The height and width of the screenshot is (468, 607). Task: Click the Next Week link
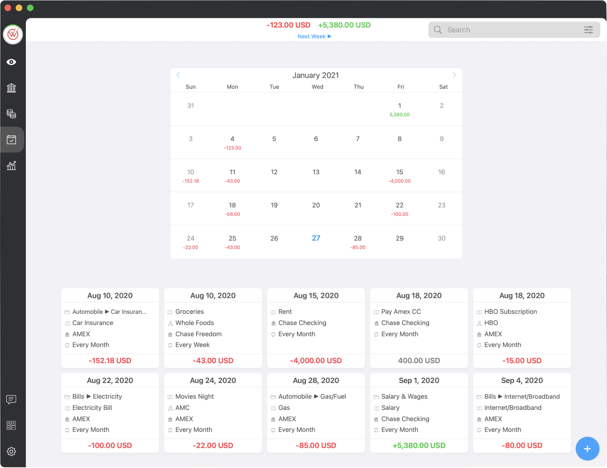[x=314, y=37]
